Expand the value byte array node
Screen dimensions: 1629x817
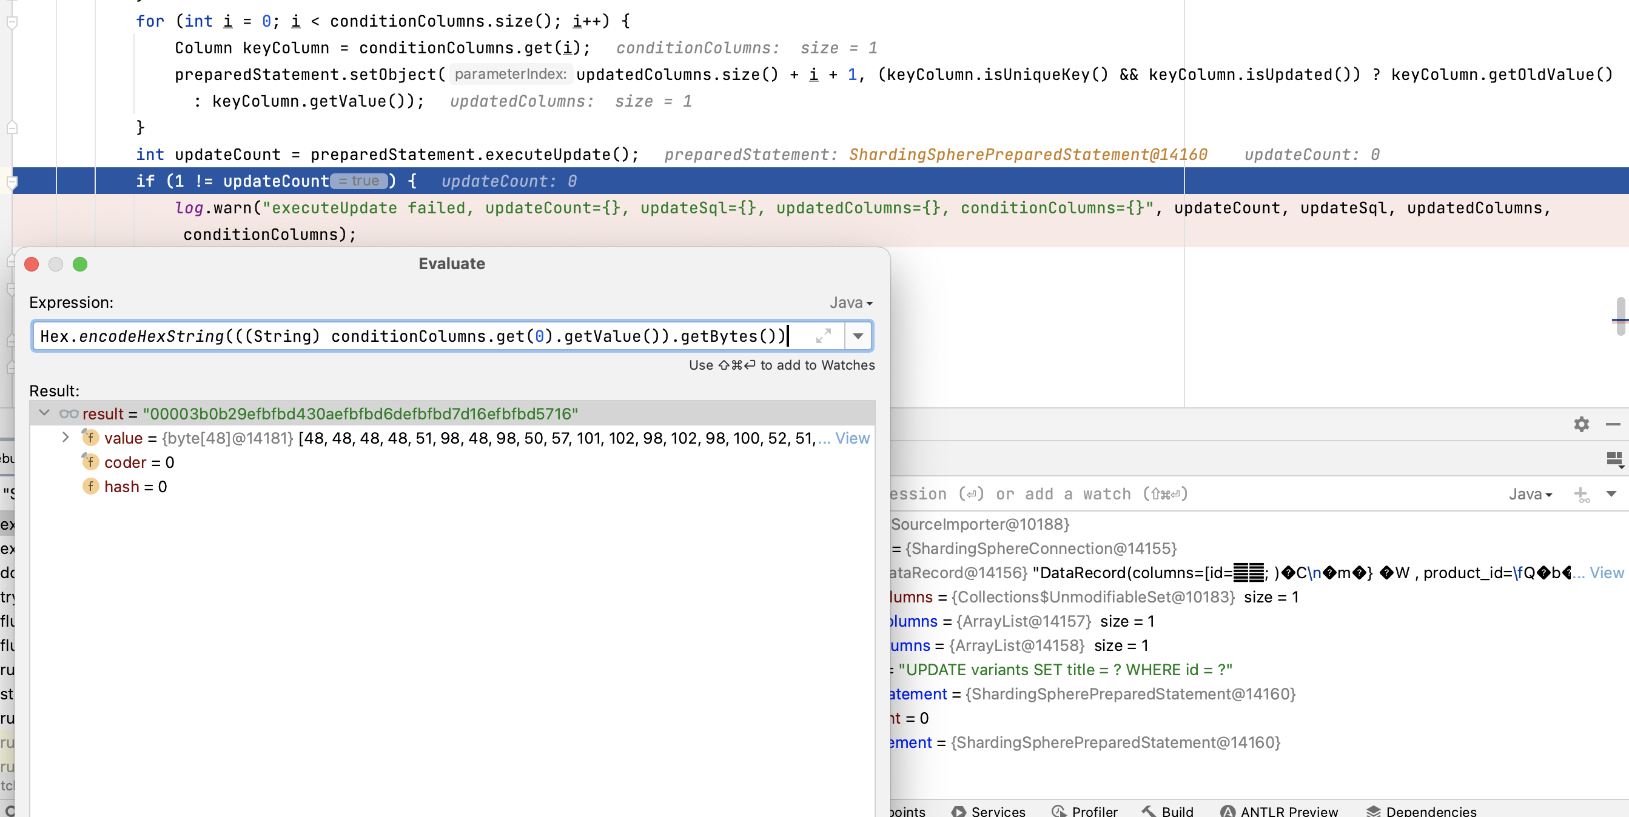65,438
